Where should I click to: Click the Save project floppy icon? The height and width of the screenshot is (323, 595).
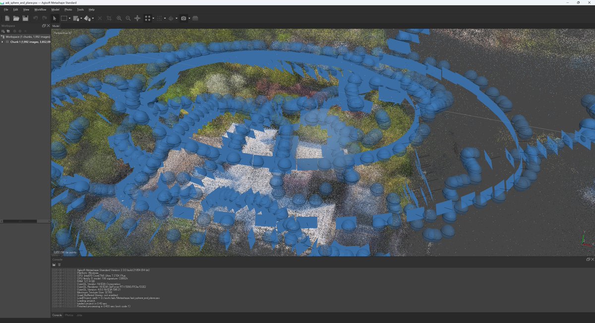[25, 18]
